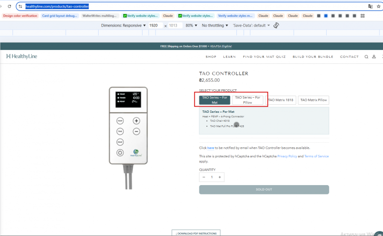Click the quantity value 1 field

pyautogui.click(x=212, y=177)
